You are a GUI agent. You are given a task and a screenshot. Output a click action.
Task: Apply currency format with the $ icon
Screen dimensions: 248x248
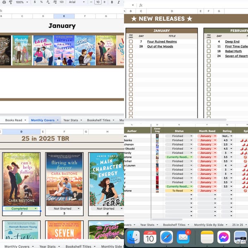point(35,2)
